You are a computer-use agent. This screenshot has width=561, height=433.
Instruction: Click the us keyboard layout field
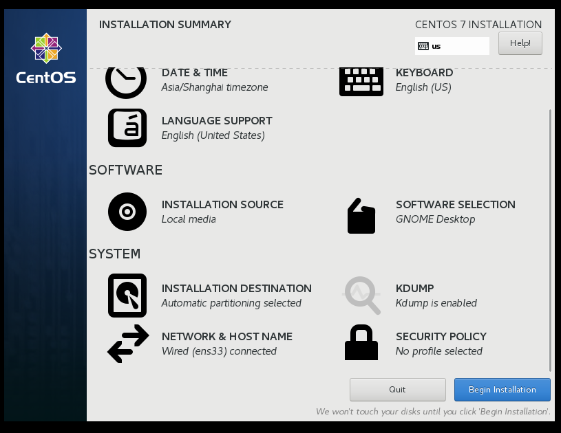click(452, 46)
